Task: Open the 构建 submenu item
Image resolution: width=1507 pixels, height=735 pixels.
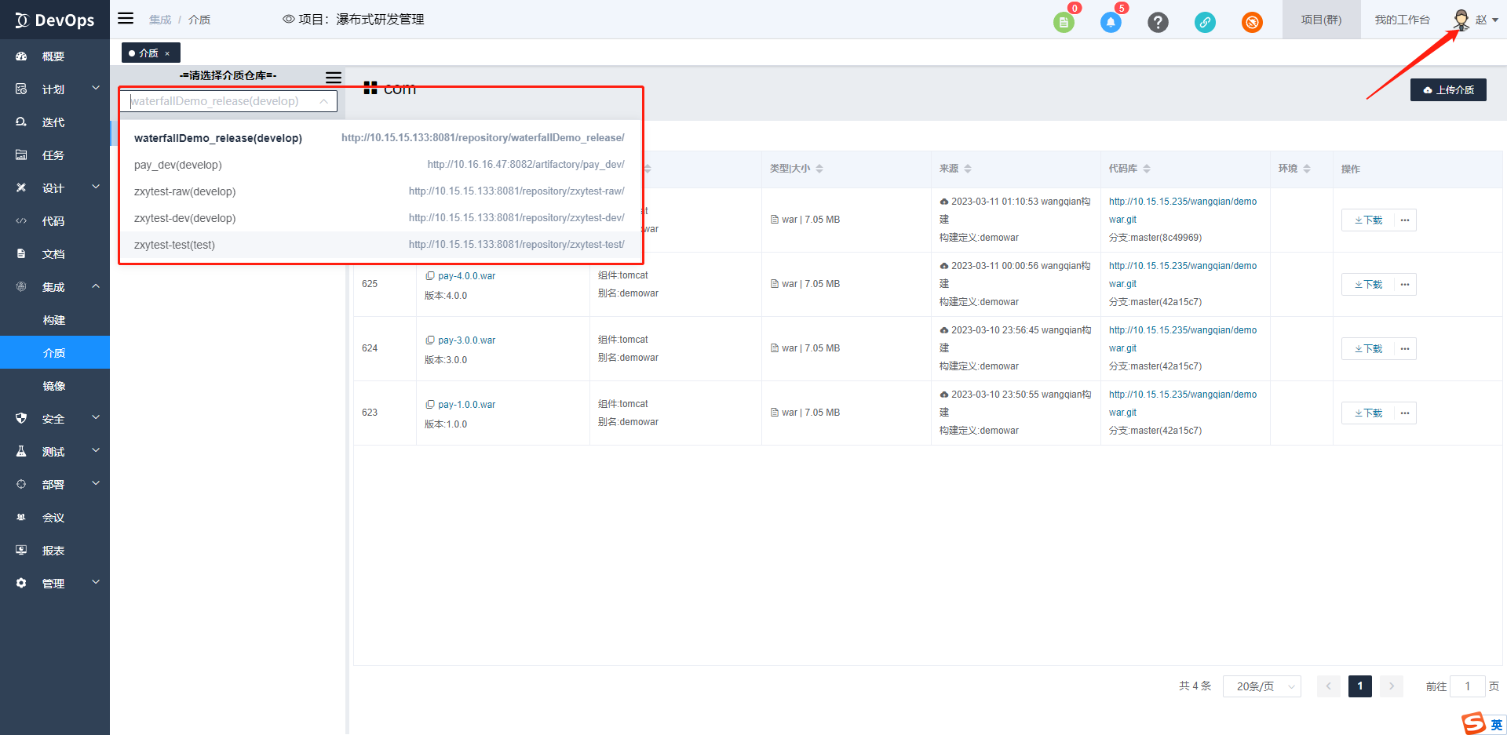Action: pyautogui.click(x=54, y=320)
